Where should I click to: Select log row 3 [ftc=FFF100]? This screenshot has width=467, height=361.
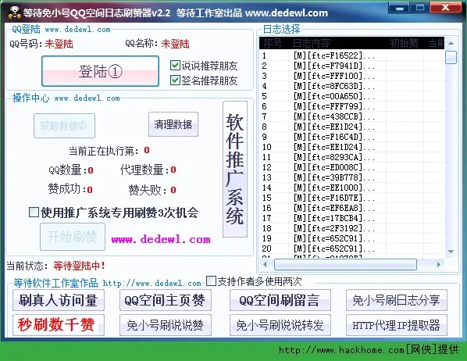tap(352, 76)
